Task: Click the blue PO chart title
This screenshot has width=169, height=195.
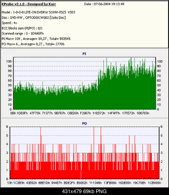Action: pyautogui.click(x=84, y=123)
